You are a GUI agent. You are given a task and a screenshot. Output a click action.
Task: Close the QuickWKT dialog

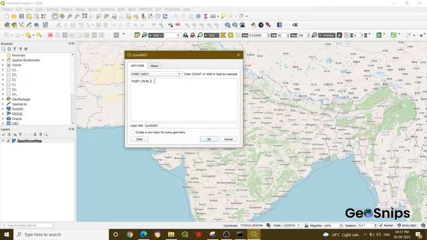point(238,55)
